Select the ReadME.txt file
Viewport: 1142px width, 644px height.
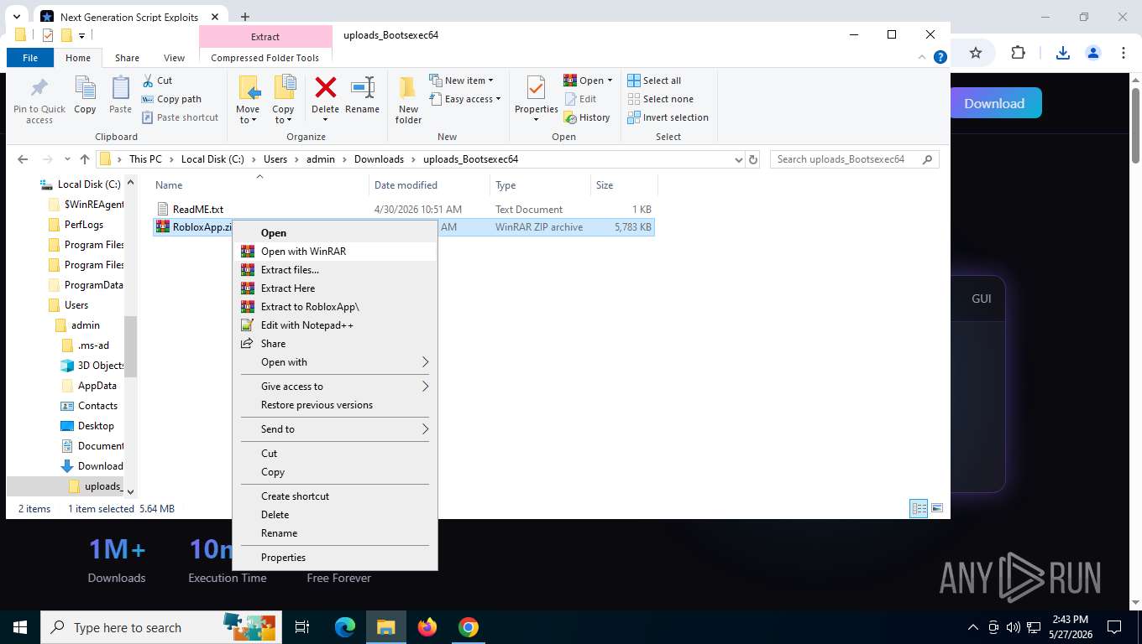[x=198, y=210]
